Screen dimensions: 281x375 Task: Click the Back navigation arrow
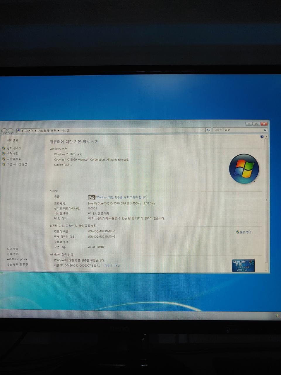4,131
